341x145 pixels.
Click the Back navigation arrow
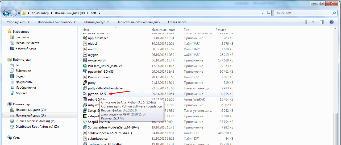click(6, 13)
